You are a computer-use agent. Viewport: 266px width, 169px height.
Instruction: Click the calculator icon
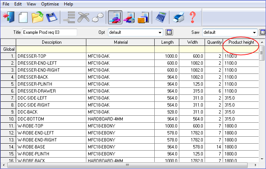[x=161, y=17]
